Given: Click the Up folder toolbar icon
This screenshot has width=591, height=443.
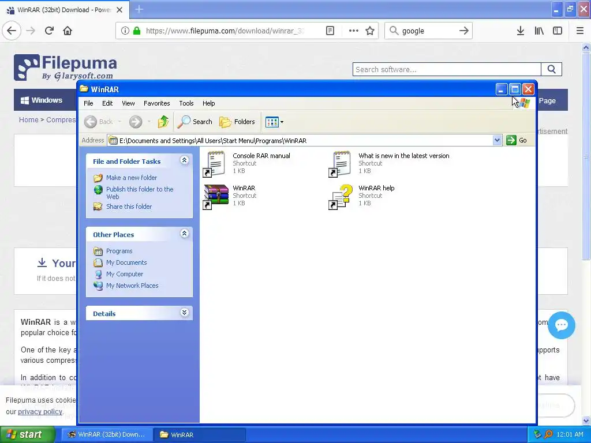Looking at the screenshot, I should [163, 122].
